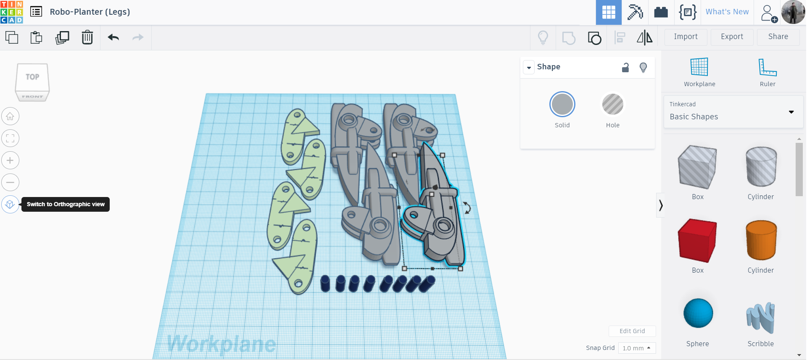This screenshot has height=360, width=807.
Task: Click the Show All lightbulb icon
Action: pyautogui.click(x=543, y=38)
